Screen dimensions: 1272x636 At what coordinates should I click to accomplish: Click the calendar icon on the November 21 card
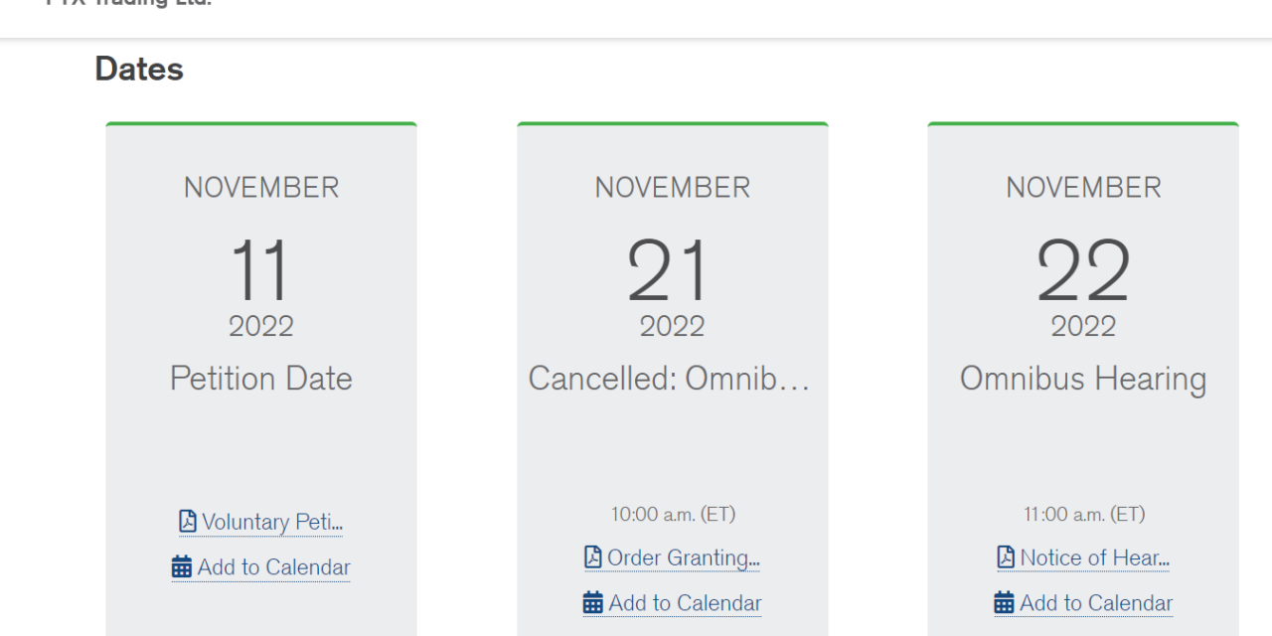[593, 603]
